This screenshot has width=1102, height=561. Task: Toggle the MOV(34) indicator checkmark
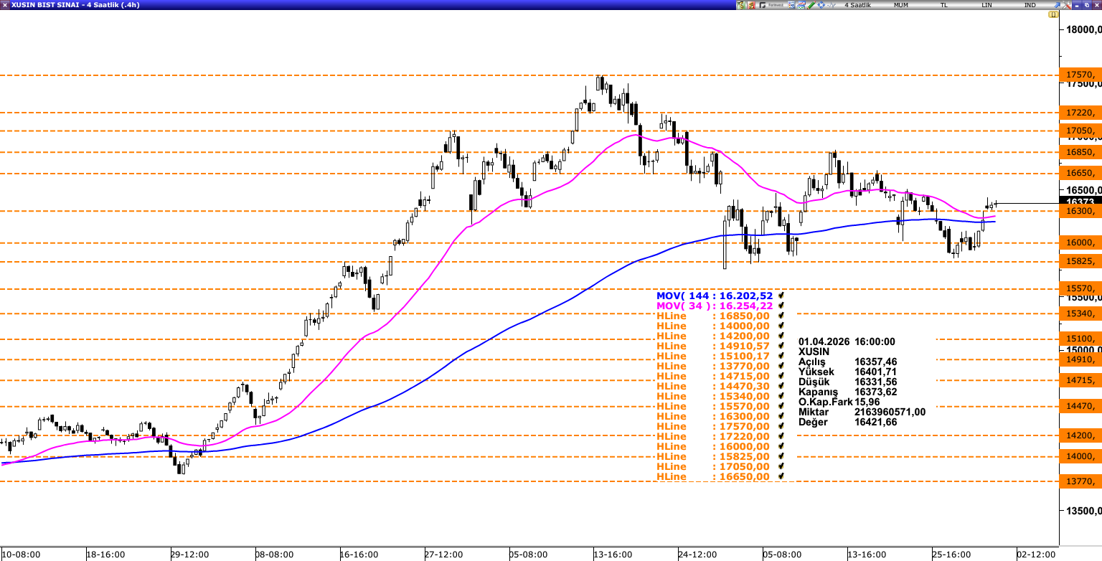coord(781,306)
